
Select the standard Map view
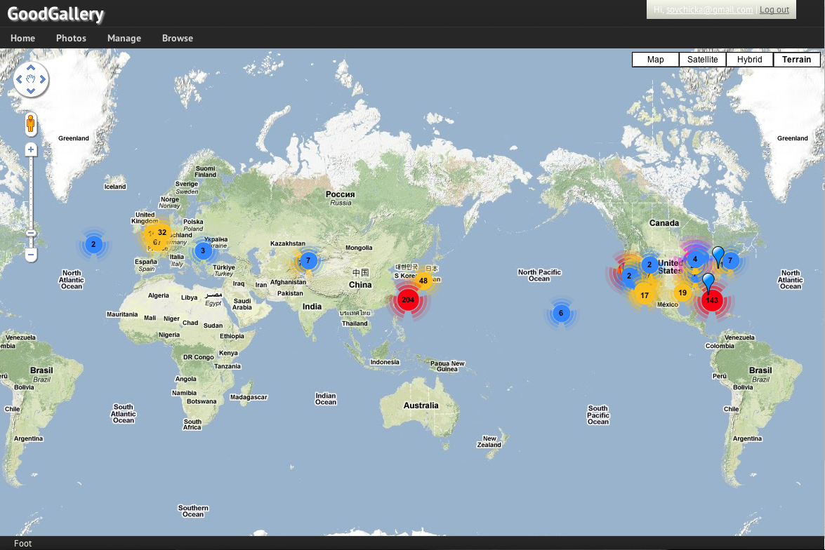(x=655, y=60)
